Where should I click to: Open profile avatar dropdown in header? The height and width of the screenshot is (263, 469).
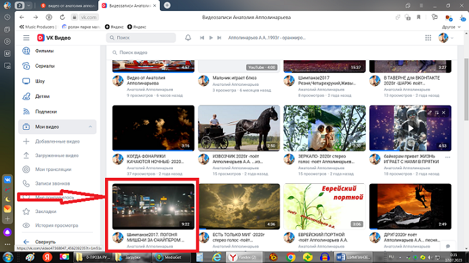click(x=446, y=38)
